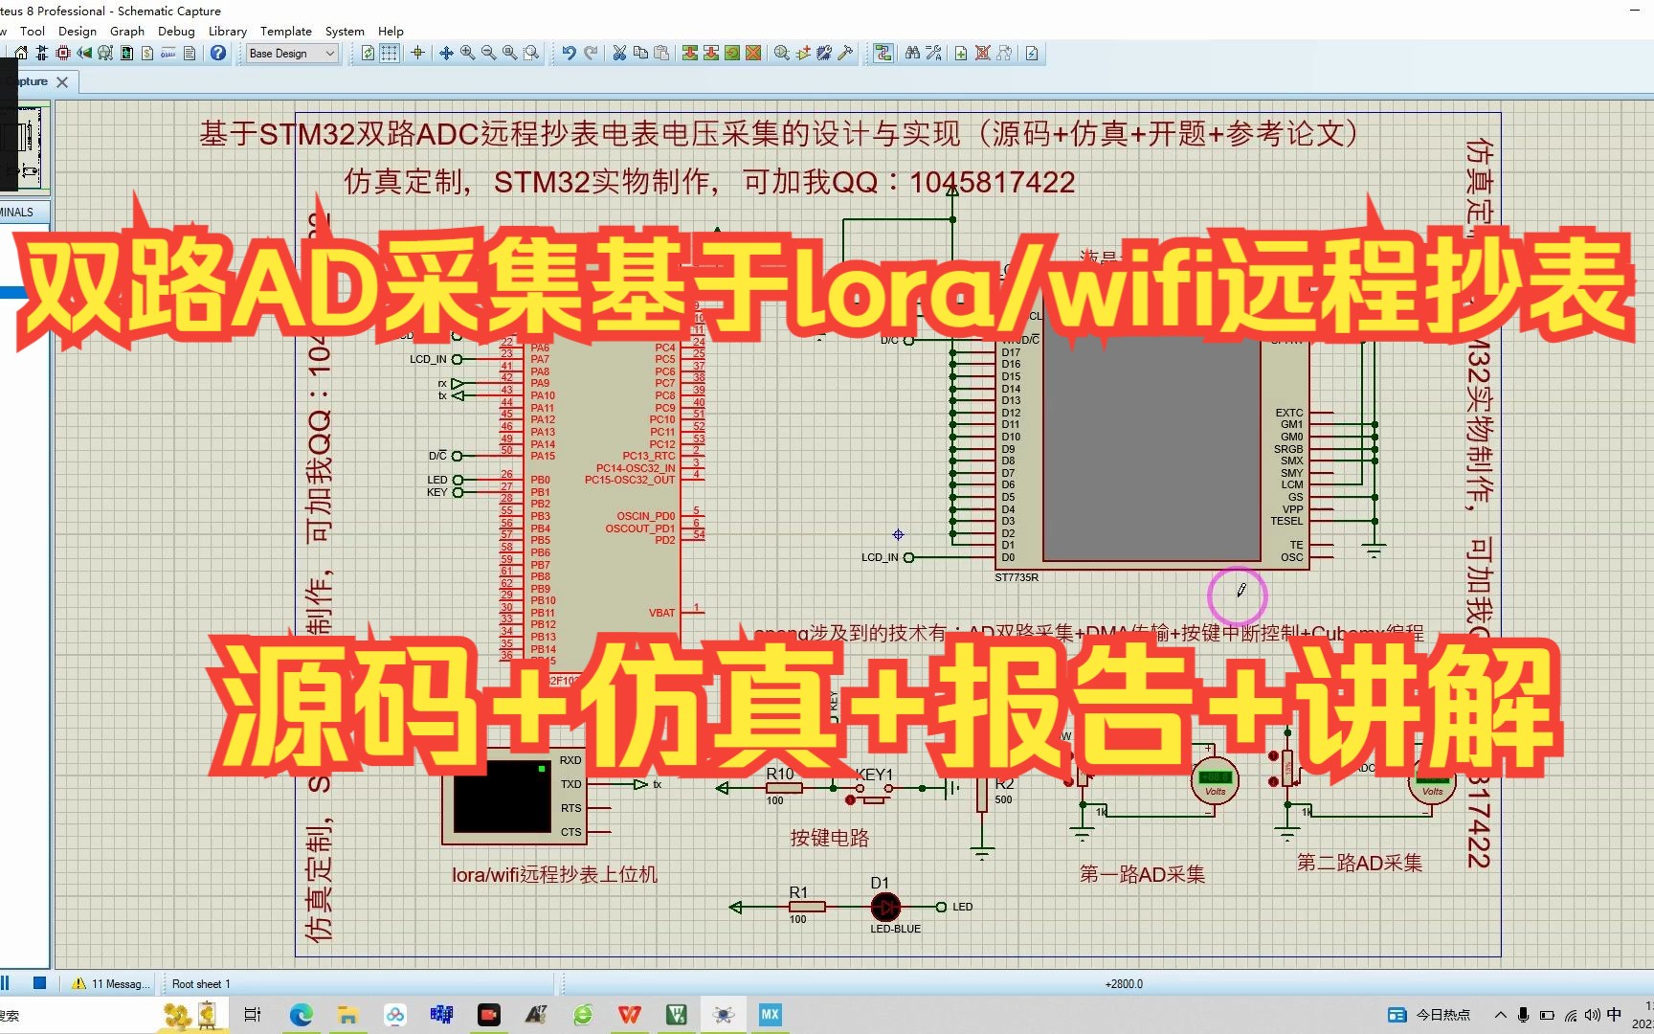
Task: Toggle the grid display
Action: click(391, 53)
